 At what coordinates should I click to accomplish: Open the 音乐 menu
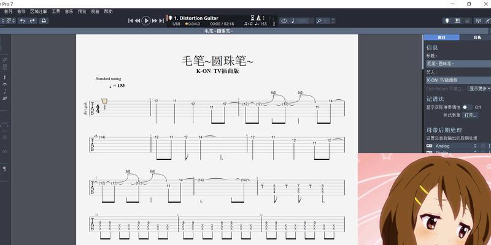[x=69, y=11]
